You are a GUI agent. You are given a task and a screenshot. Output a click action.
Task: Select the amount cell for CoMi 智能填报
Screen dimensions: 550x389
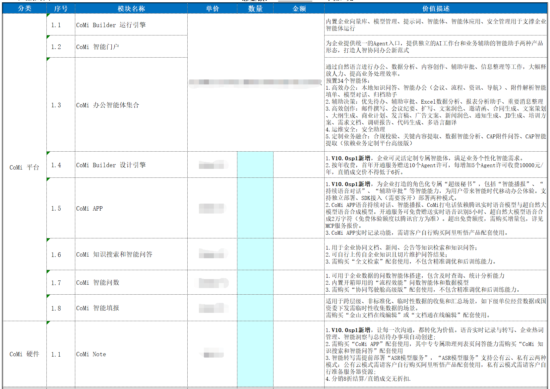point(299,308)
